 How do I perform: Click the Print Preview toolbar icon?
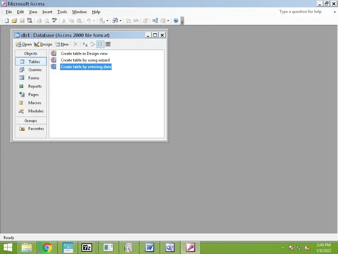click(47, 21)
